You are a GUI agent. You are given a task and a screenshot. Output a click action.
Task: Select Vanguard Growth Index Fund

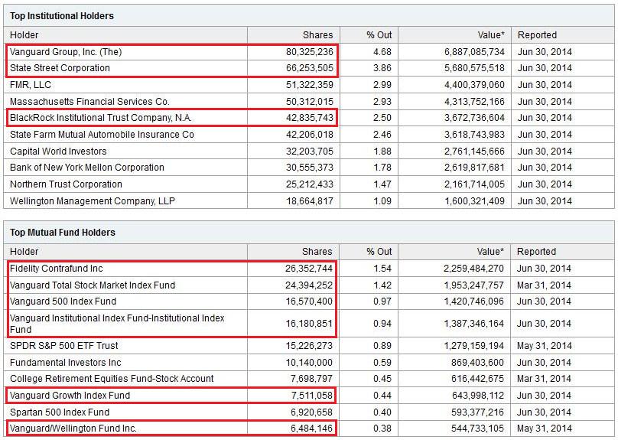[x=70, y=396]
